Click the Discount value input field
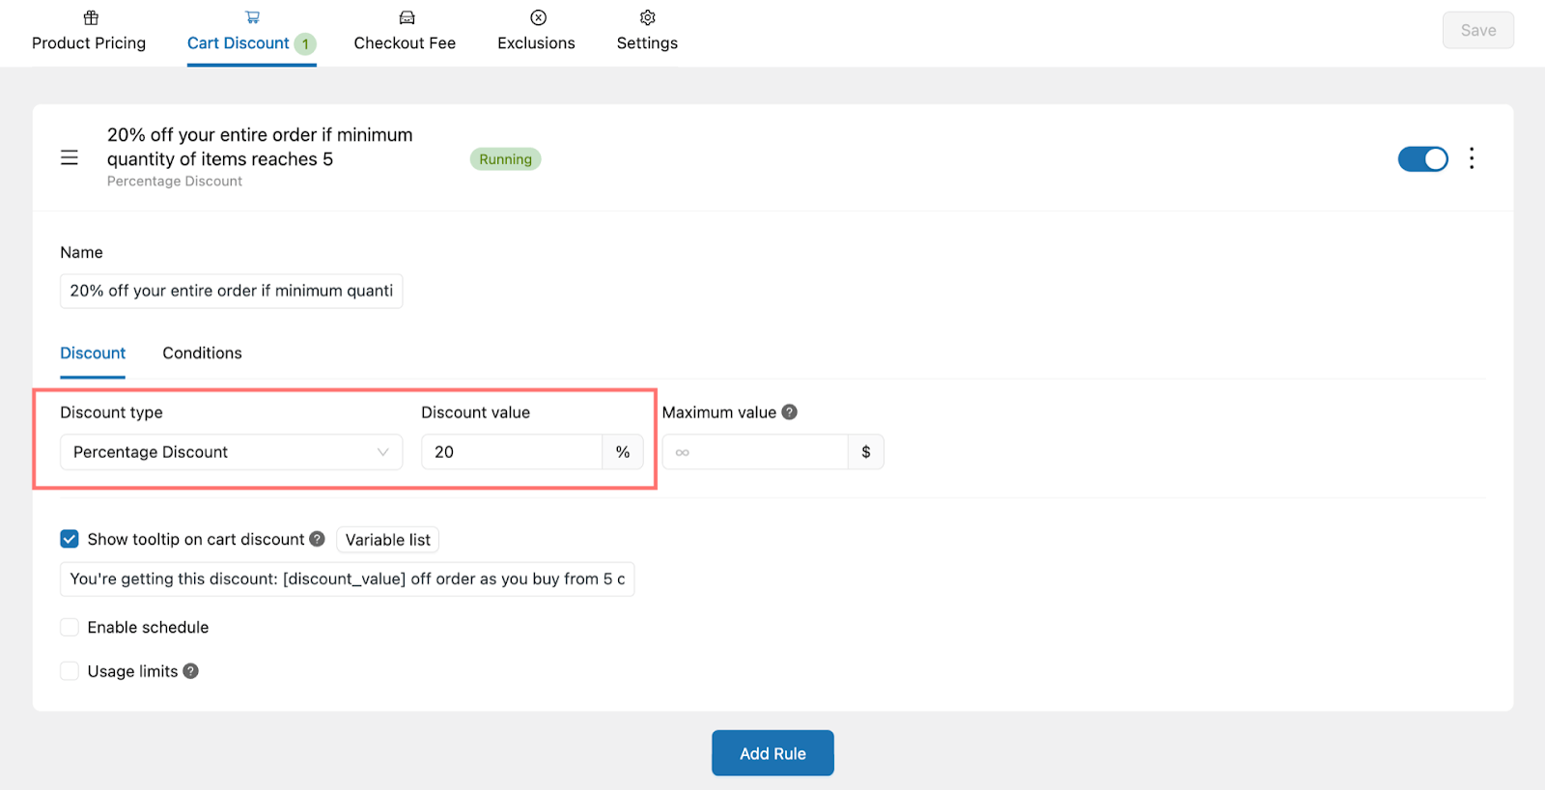The width and height of the screenshot is (1545, 790). coord(512,452)
